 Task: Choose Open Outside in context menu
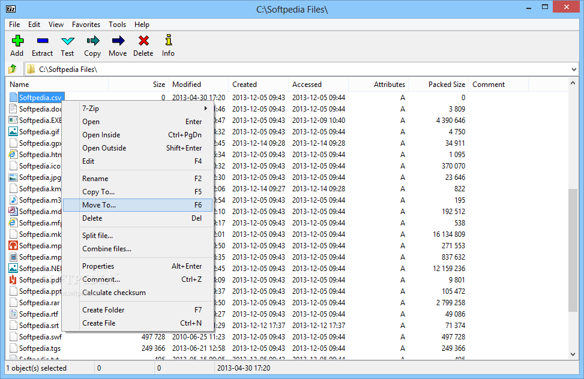tap(138, 148)
